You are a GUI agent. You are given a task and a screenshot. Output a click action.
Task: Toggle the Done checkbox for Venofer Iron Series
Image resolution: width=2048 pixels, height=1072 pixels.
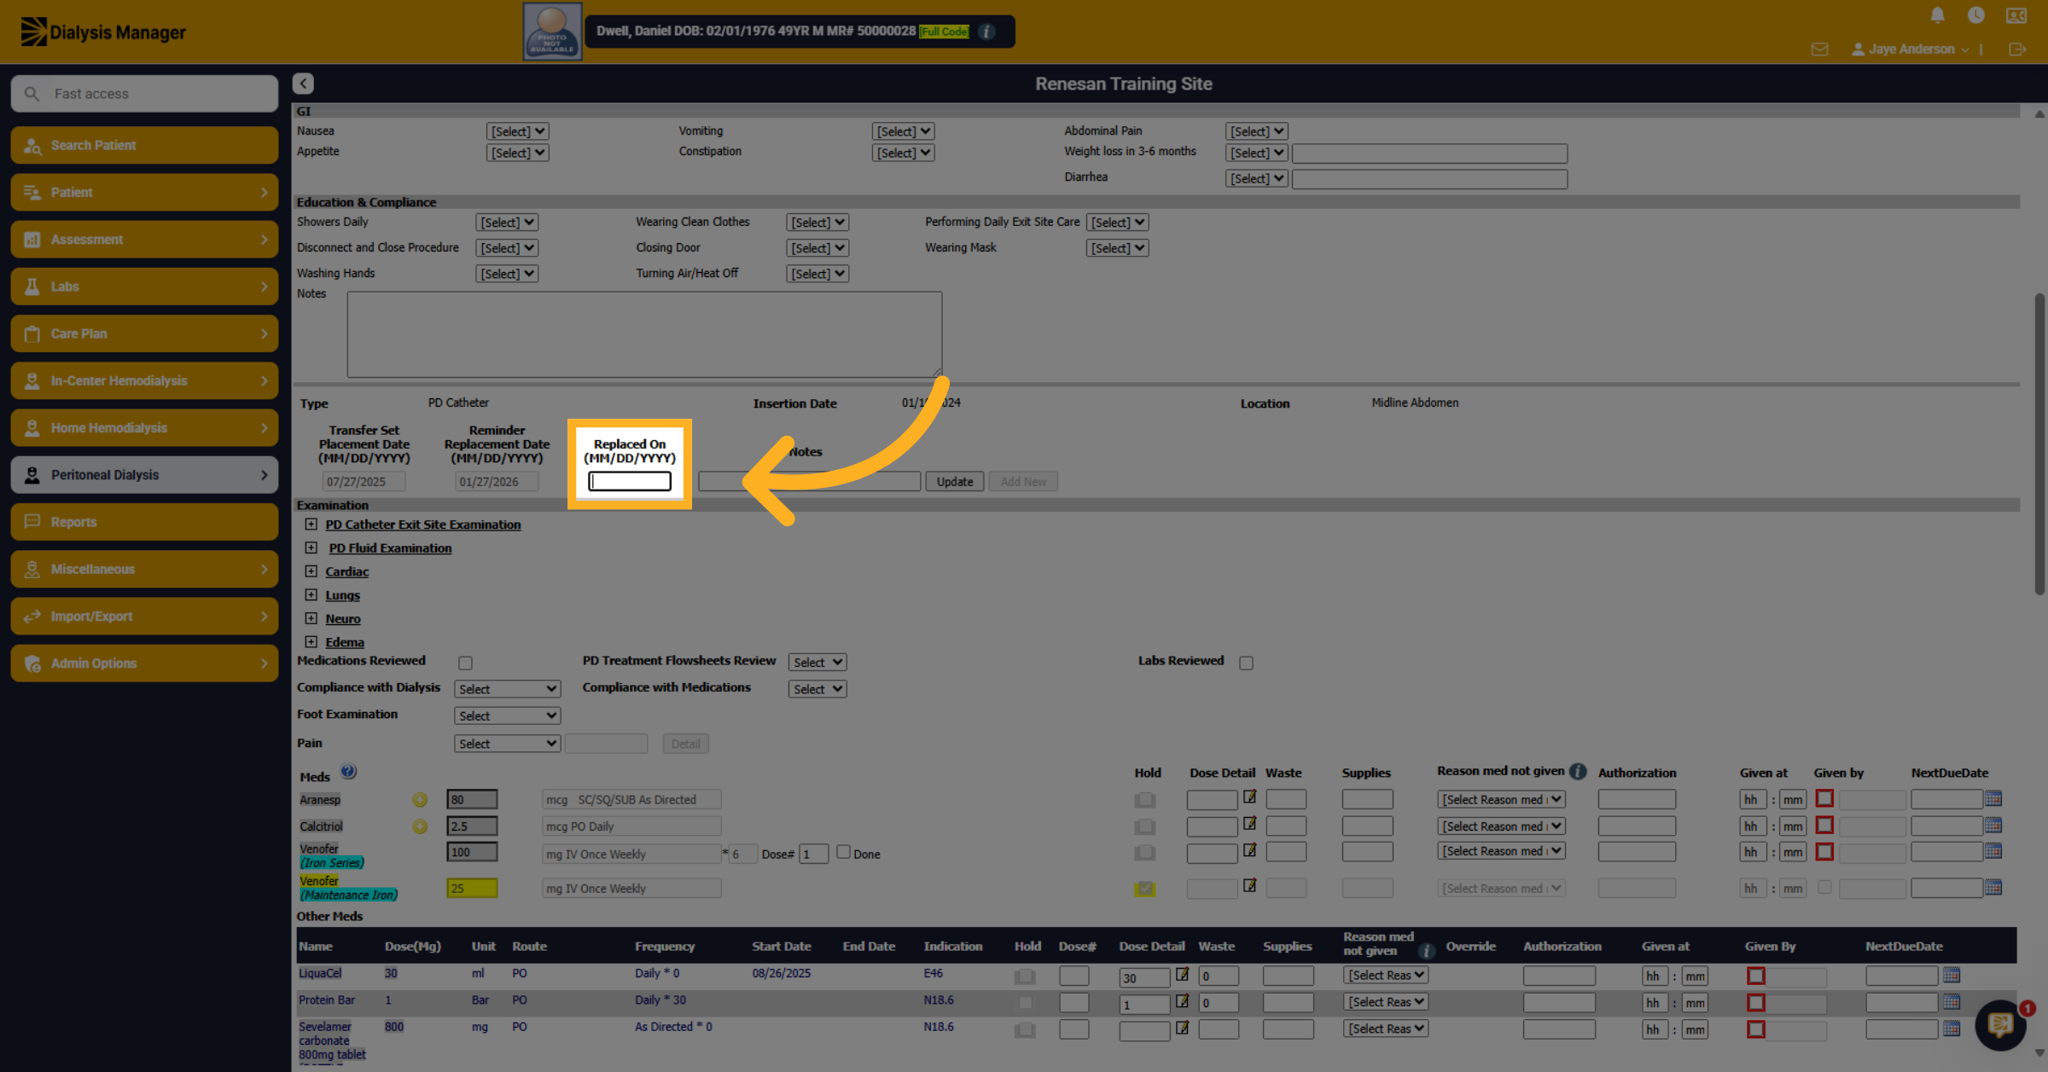coord(843,852)
